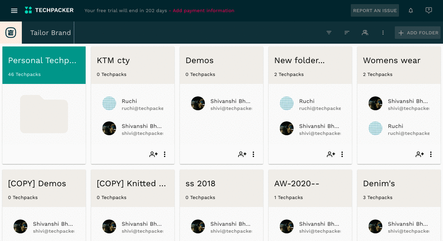Image resolution: width=443 pixels, height=241 pixels.
Task: Click Shivanshi's avatar in New folder card
Action: pos(287,128)
